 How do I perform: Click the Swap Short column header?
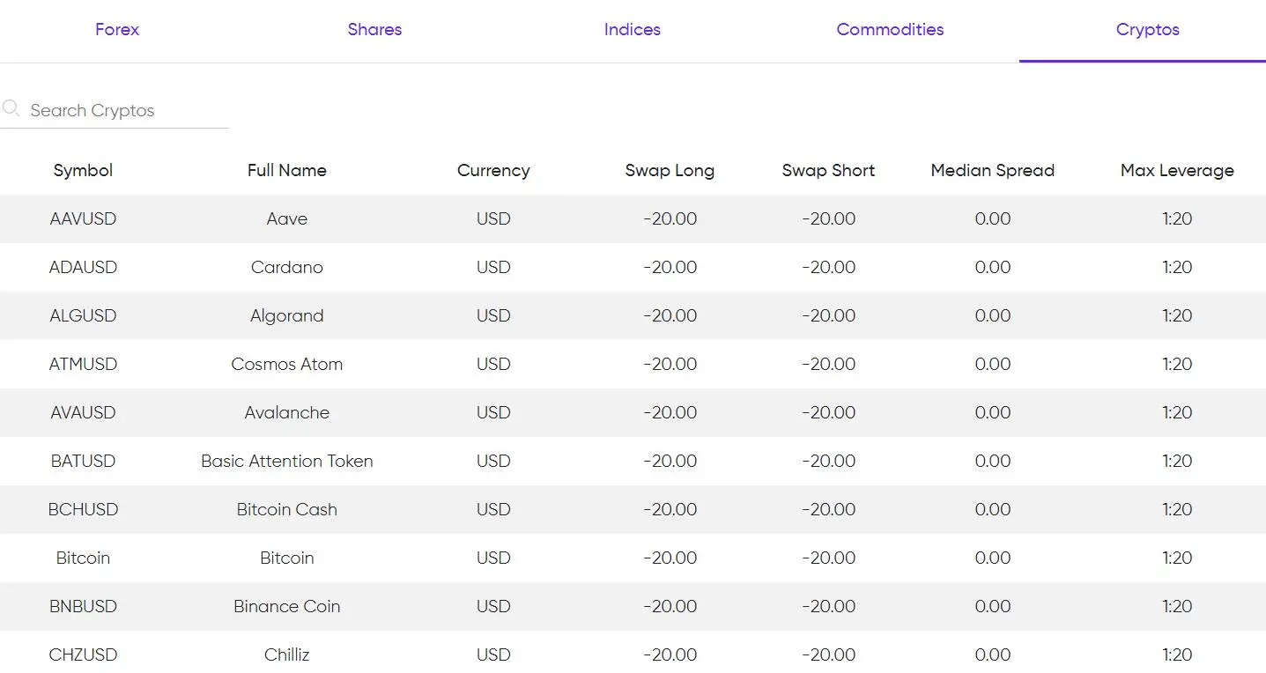828,171
